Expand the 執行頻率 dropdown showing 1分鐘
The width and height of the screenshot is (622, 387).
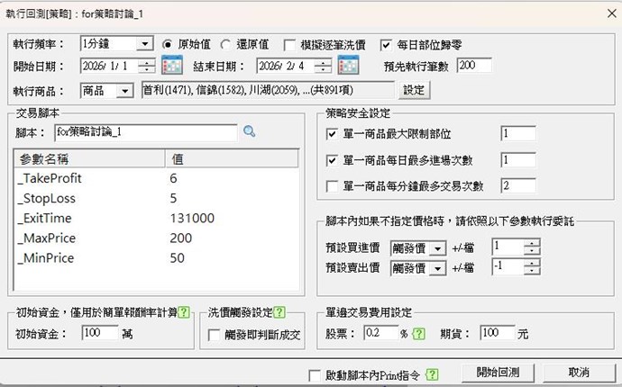145,43
